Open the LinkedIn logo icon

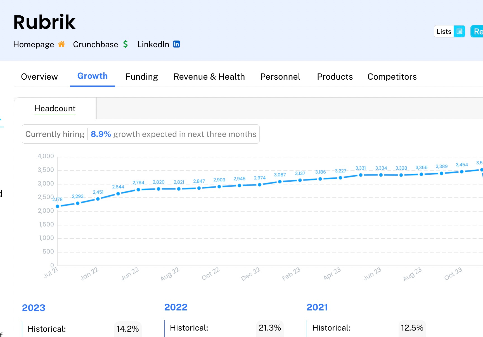click(x=176, y=44)
